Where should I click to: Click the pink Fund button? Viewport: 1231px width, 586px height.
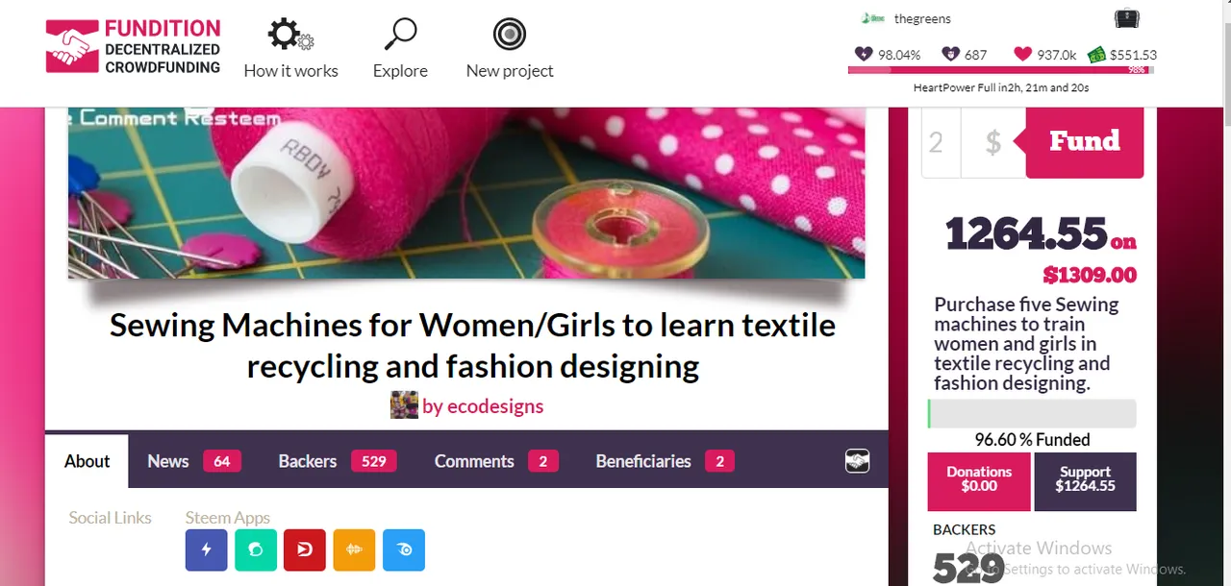pyautogui.click(x=1085, y=142)
